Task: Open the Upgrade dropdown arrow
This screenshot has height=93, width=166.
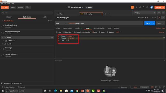Action: tap(164, 7)
